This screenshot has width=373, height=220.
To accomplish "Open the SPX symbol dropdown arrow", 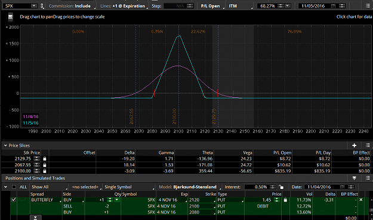I will pyautogui.click(x=34, y=6).
